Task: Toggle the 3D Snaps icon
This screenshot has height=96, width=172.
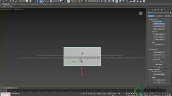Action: point(72,1)
